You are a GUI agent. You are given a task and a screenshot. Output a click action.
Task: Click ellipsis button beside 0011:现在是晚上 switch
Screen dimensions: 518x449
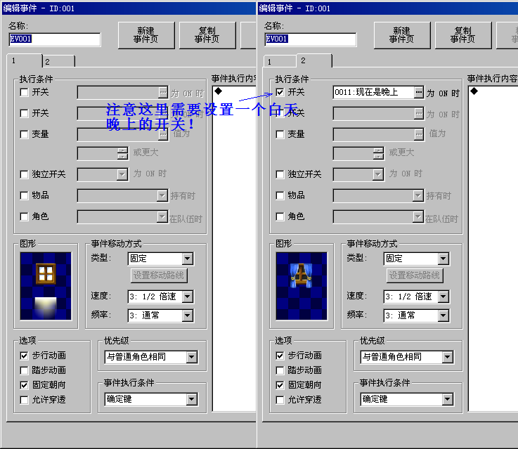point(419,93)
